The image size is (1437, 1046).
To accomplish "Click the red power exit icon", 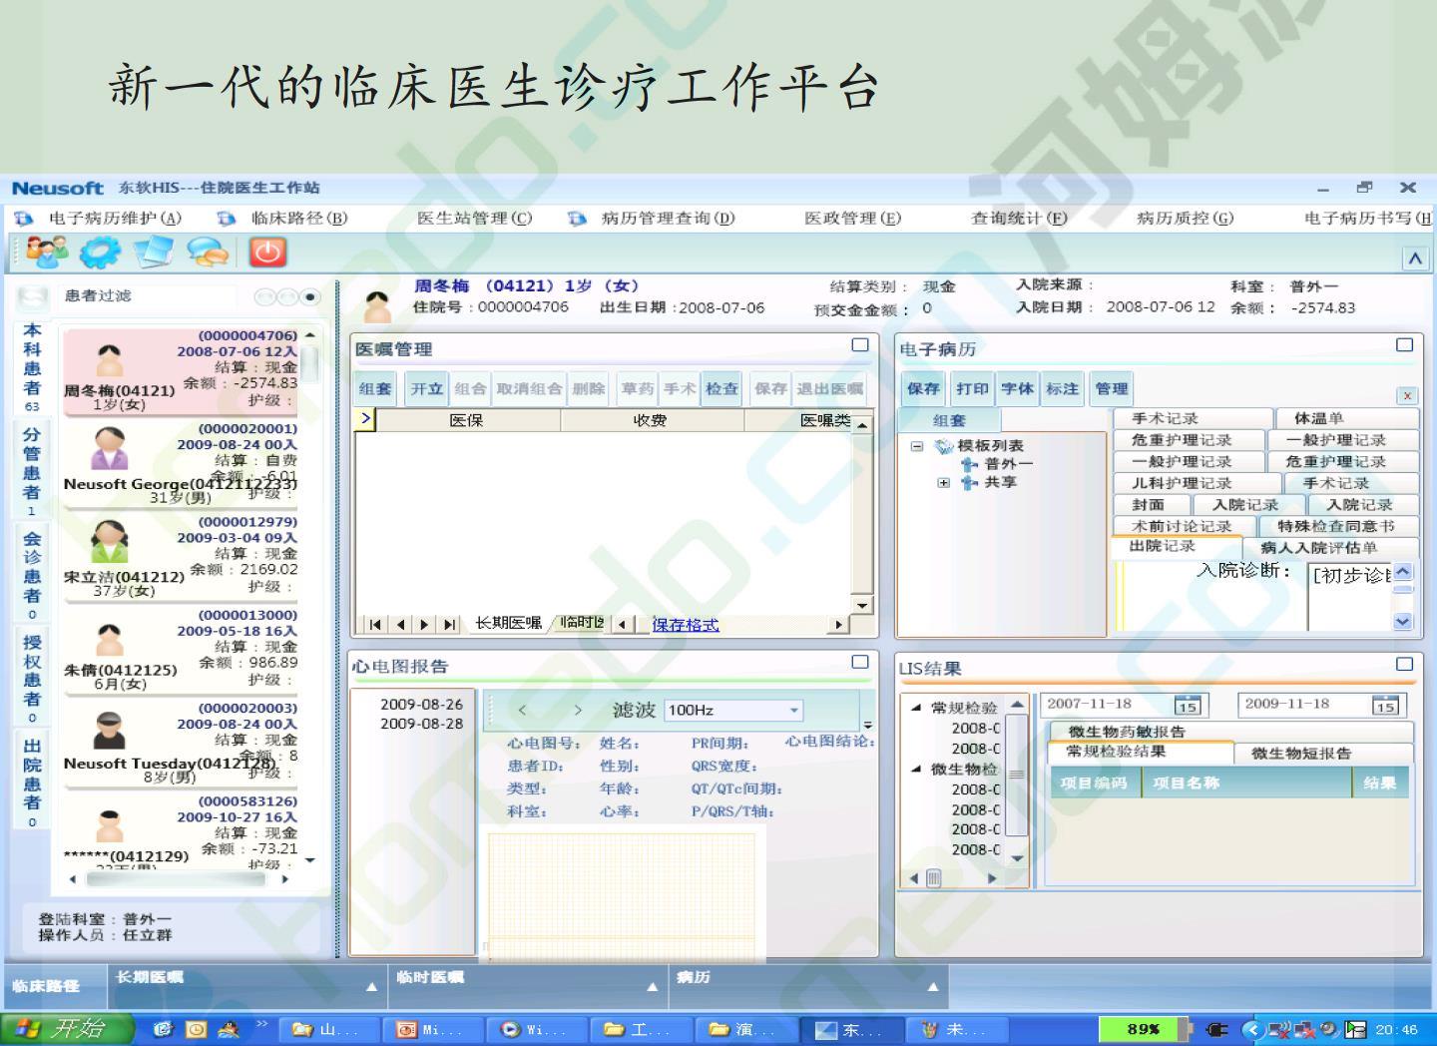I will point(267,253).
